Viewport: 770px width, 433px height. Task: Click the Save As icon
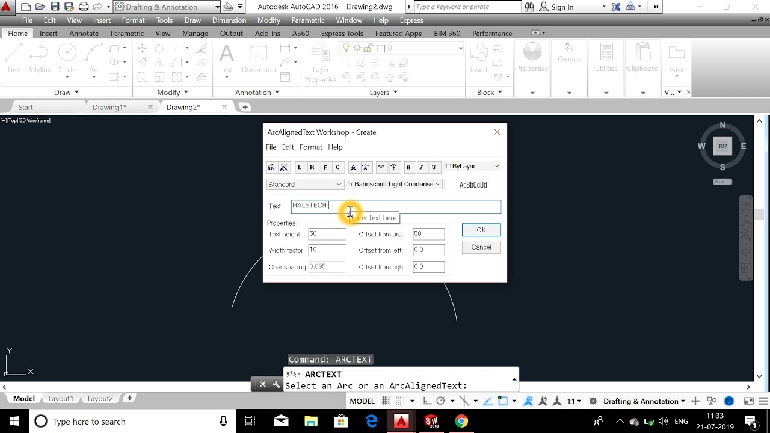69,7
